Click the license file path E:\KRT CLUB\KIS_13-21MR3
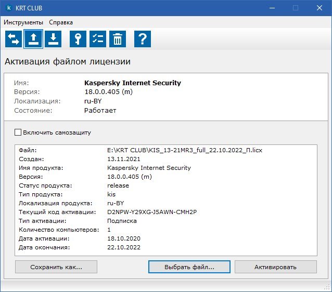The image size is (332, 292). 185,150
